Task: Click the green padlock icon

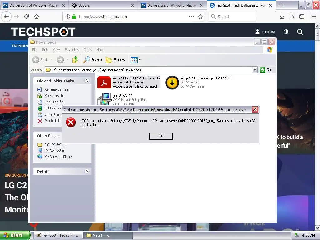Action: coord(74,17)
